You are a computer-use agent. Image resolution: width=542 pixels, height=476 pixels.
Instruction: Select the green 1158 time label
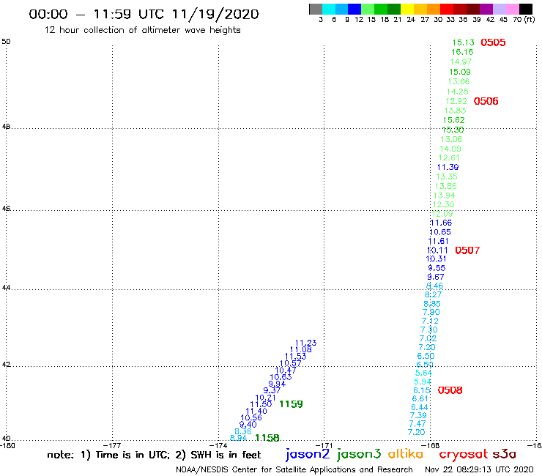click(x=267, y=438)
